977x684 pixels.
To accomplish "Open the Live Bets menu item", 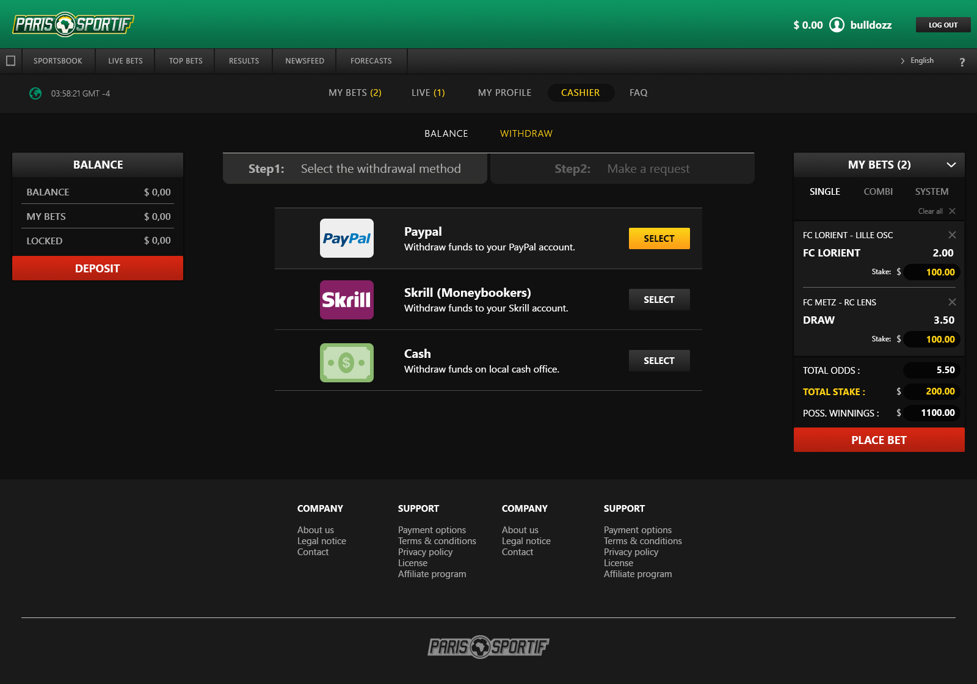I will tap(125, 61).
